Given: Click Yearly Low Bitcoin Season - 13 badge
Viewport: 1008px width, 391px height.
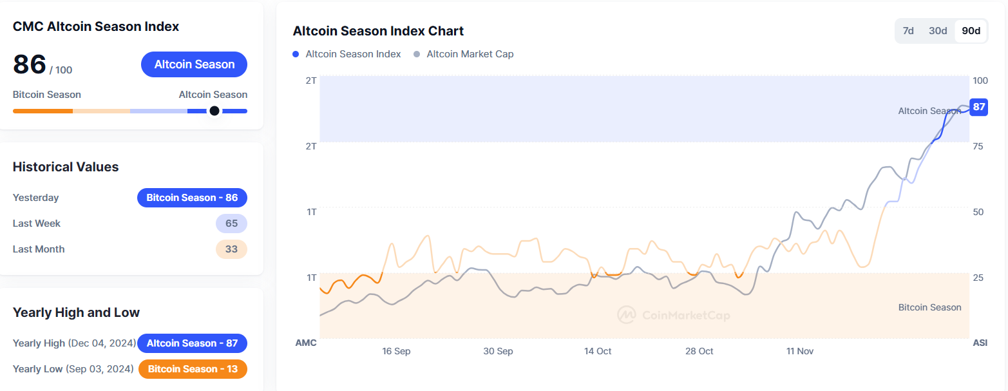Looking at the screenshot, I should point(192,369).
